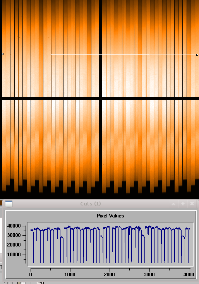Click the partially visible grid icon at bottom-left
This screenshot has width=199, height=284.
8,283
